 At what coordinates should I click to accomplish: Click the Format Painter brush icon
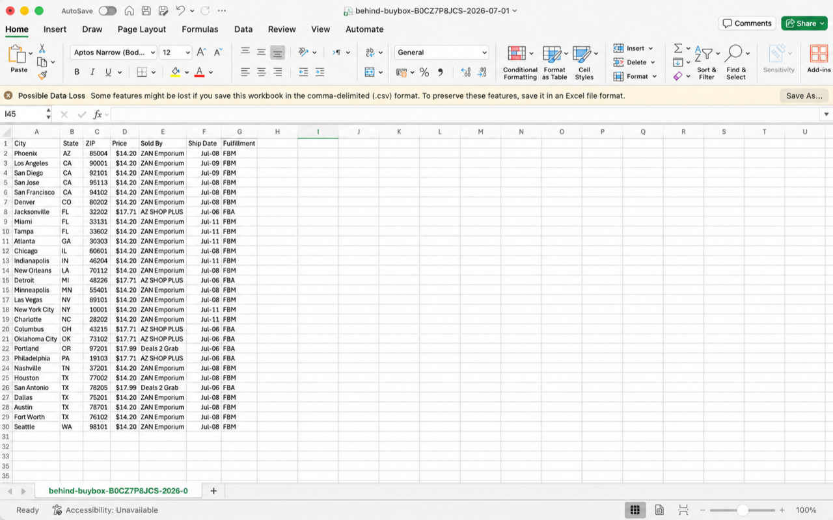[x=42, y=76]
